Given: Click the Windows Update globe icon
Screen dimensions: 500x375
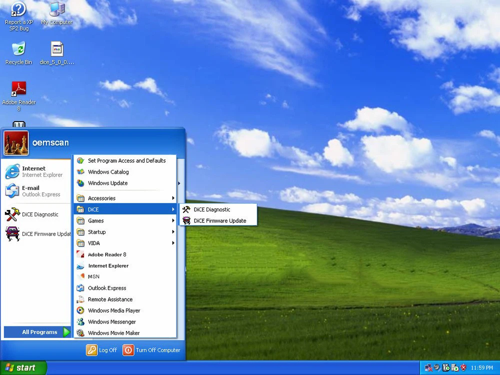Looking at the screenshot, I should (80, 183).
